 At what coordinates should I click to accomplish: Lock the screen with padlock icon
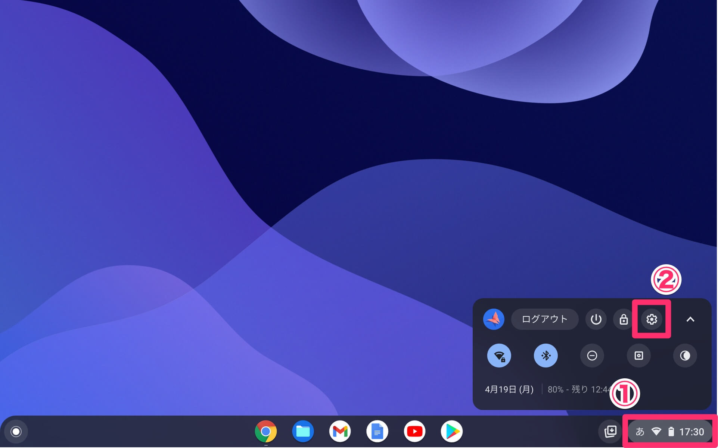click(x=624, y=319)
